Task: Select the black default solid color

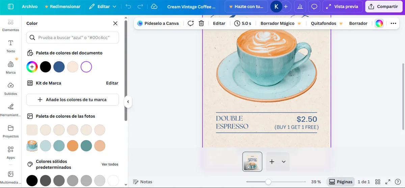Action: pyautogui.click(x=32, y=181)
